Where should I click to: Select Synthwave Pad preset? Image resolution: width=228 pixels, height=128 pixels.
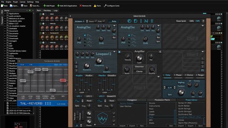[185, 114]
